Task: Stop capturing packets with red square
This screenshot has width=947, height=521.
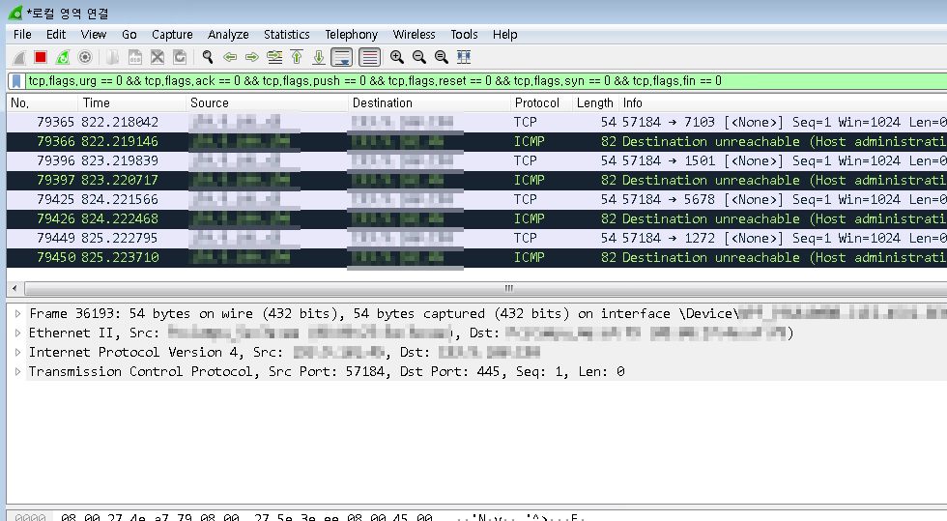Action: point(41,58)
